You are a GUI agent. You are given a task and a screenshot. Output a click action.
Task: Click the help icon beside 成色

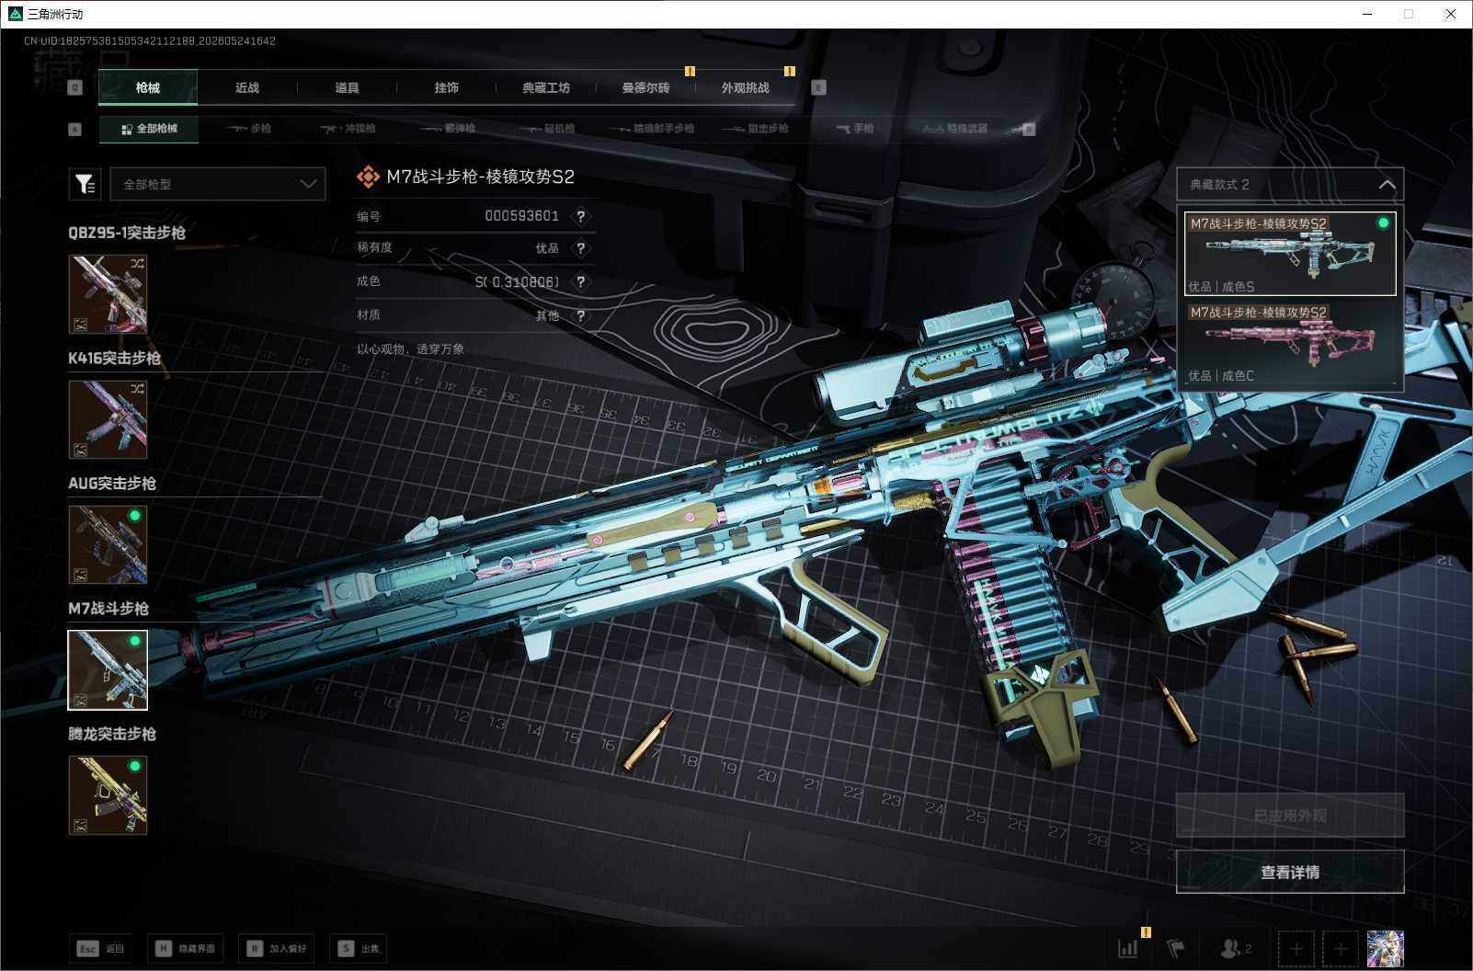pos(580,281)
